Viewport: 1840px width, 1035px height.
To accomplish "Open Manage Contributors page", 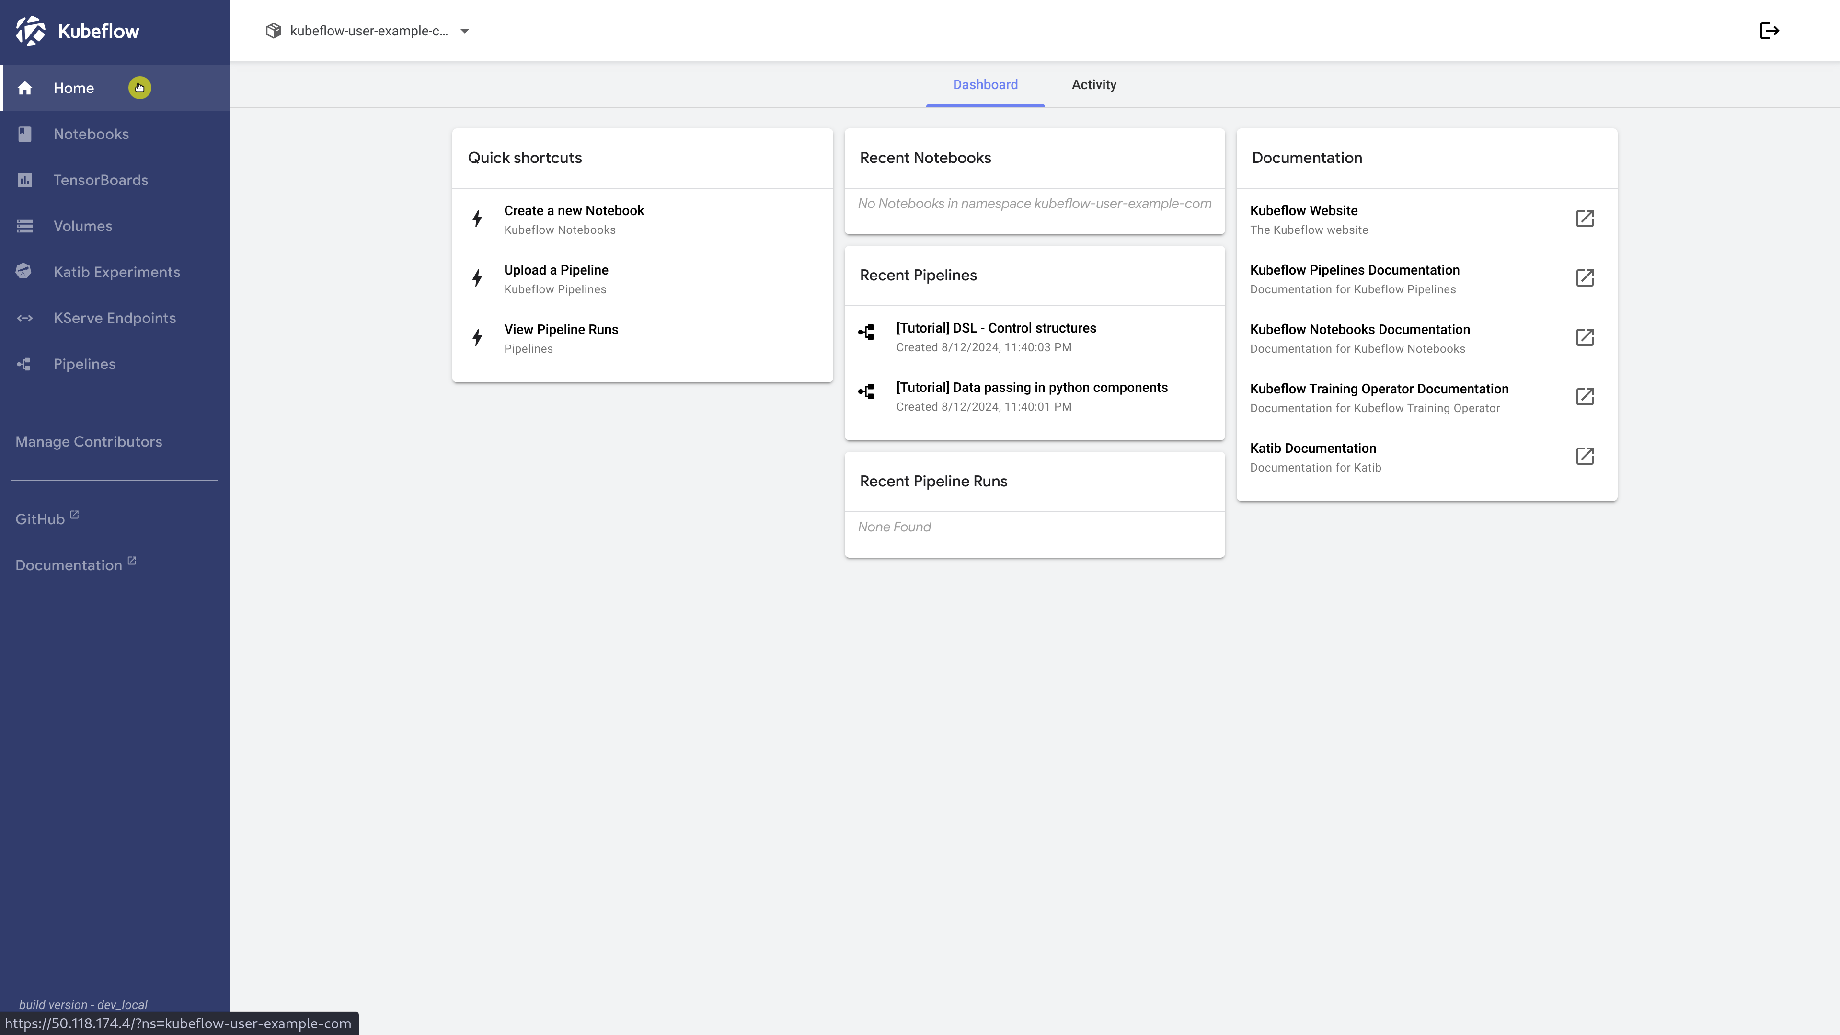I will coord(89,442).
